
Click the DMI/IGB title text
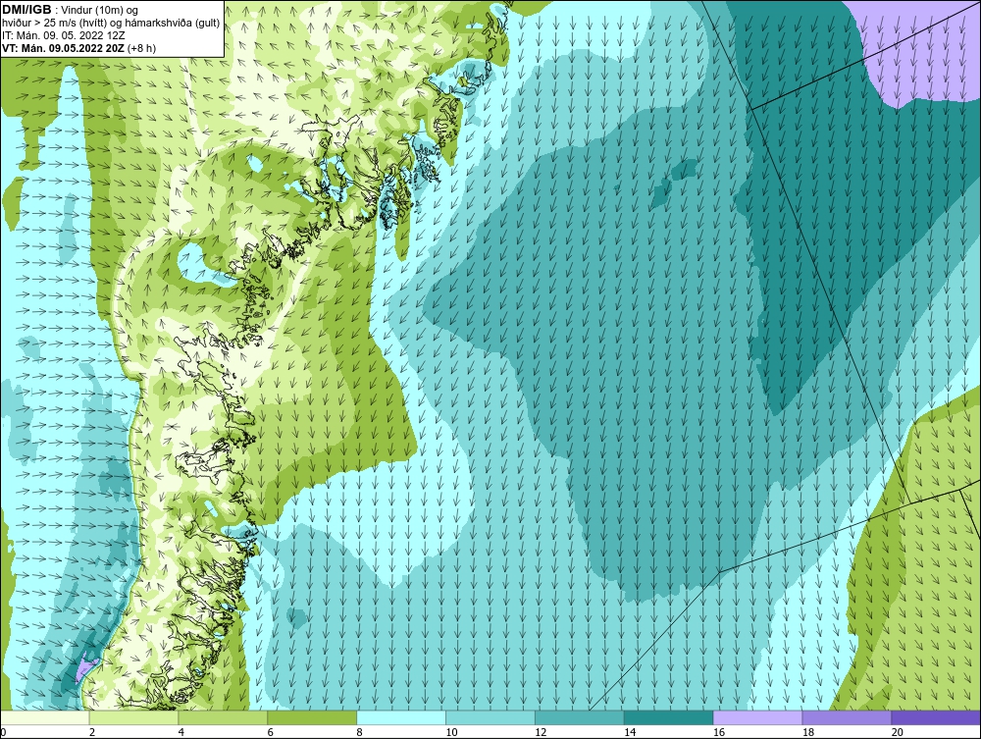click(26, 10)
